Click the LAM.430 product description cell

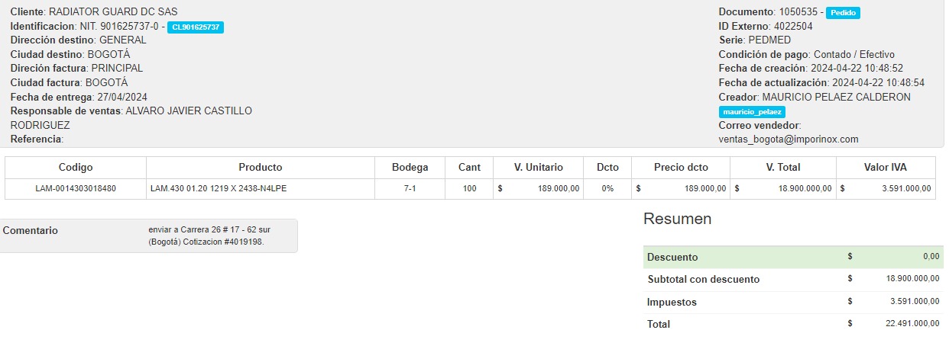pos(219,189)
